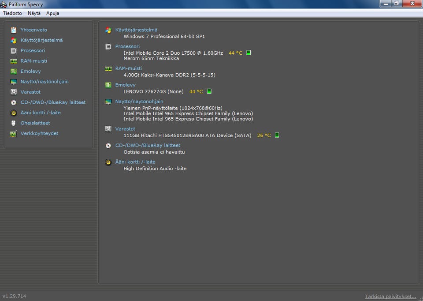Viewport: 423px width, 301px height.
Task: Open the Näytä menu
Action: 34,13
